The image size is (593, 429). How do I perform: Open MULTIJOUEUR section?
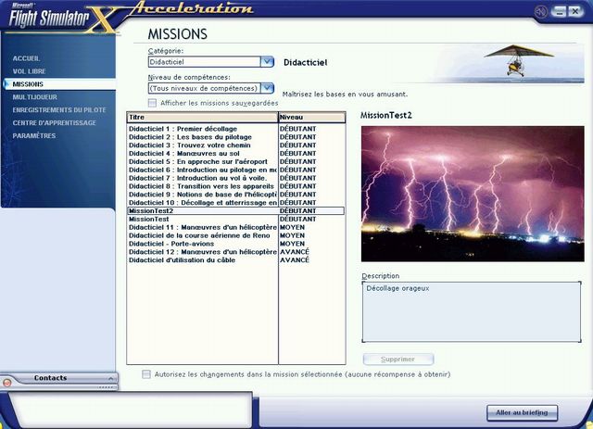[35, 97]
